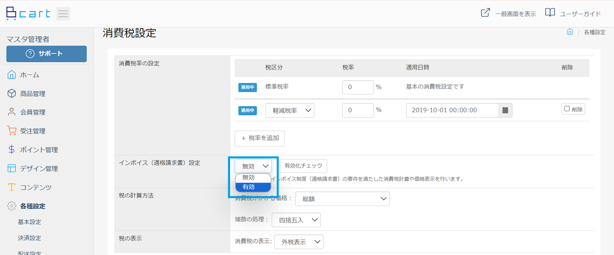
Task: Open the 四捨五入 rounding dropdown
Action: tap(296, 220)
